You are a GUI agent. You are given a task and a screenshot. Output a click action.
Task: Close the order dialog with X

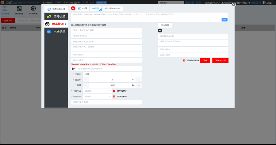click(234, 5)
